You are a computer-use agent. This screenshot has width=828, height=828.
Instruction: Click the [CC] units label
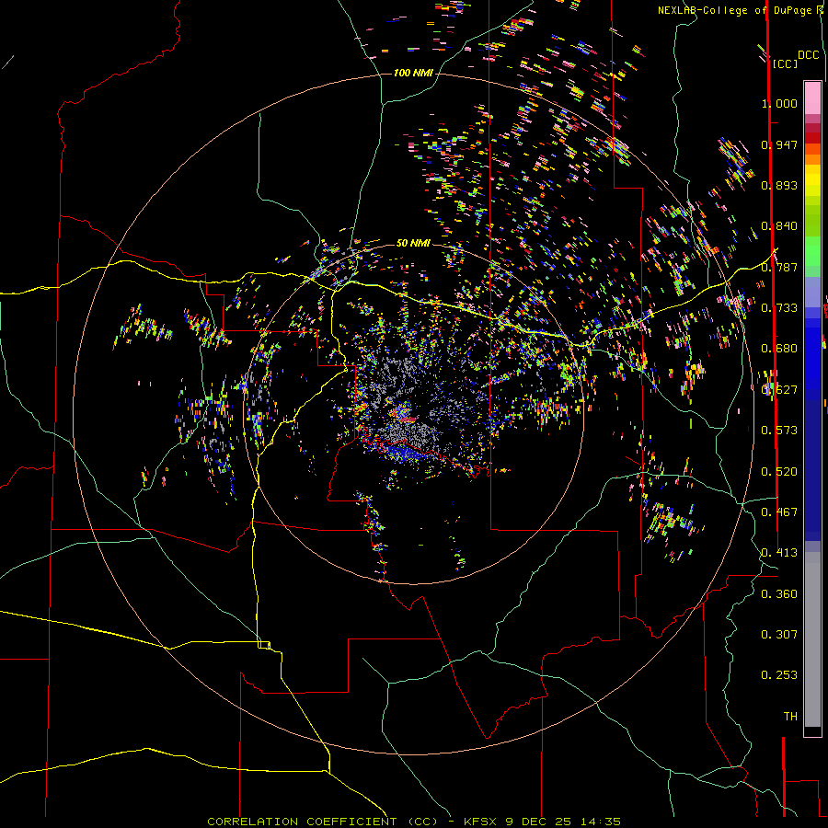785,63
